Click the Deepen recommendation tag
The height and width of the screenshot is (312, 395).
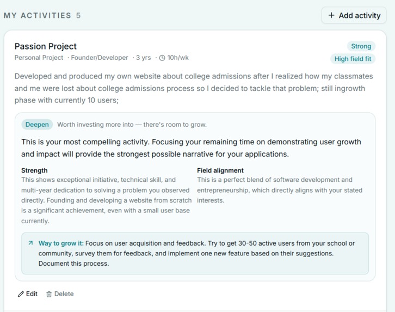tap(37, 125)
